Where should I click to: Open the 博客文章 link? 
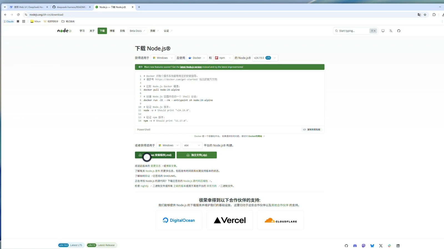point(171,166)
